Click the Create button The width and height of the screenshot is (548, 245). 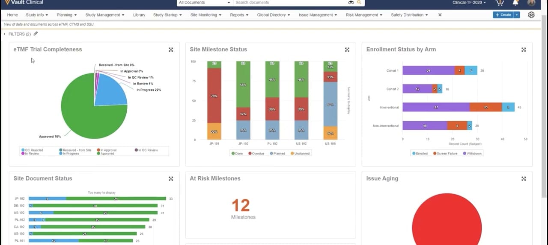[503, 15]
